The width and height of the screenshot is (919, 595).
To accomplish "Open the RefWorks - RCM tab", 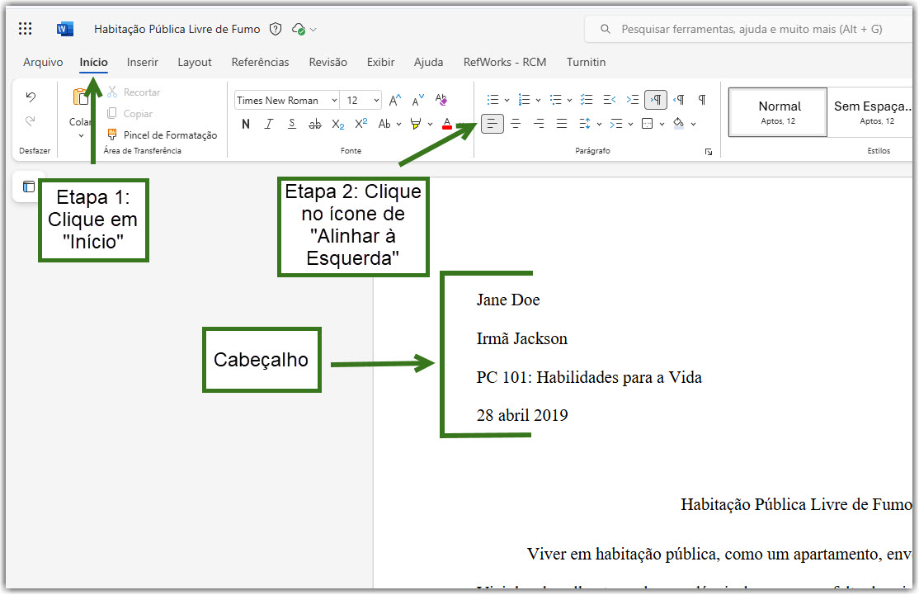I will [505, 62].
